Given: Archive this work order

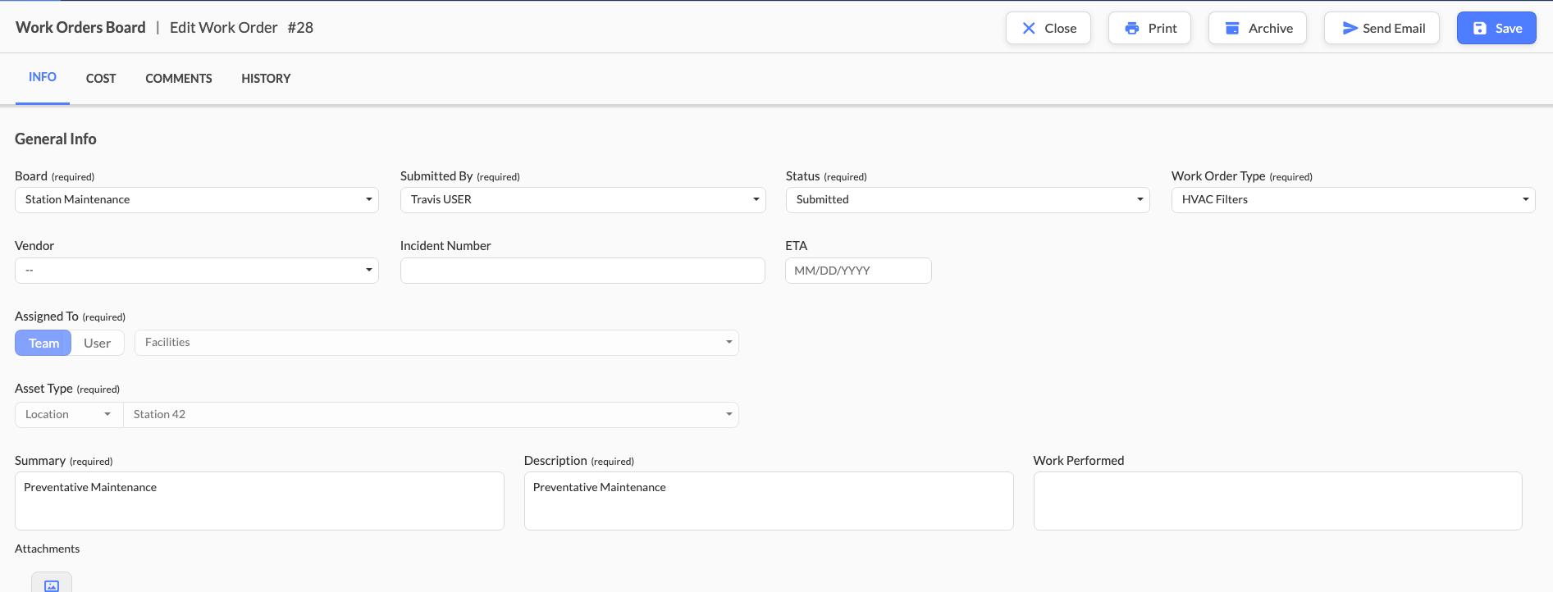Looking at the screenshot, I should (1257, 28).
